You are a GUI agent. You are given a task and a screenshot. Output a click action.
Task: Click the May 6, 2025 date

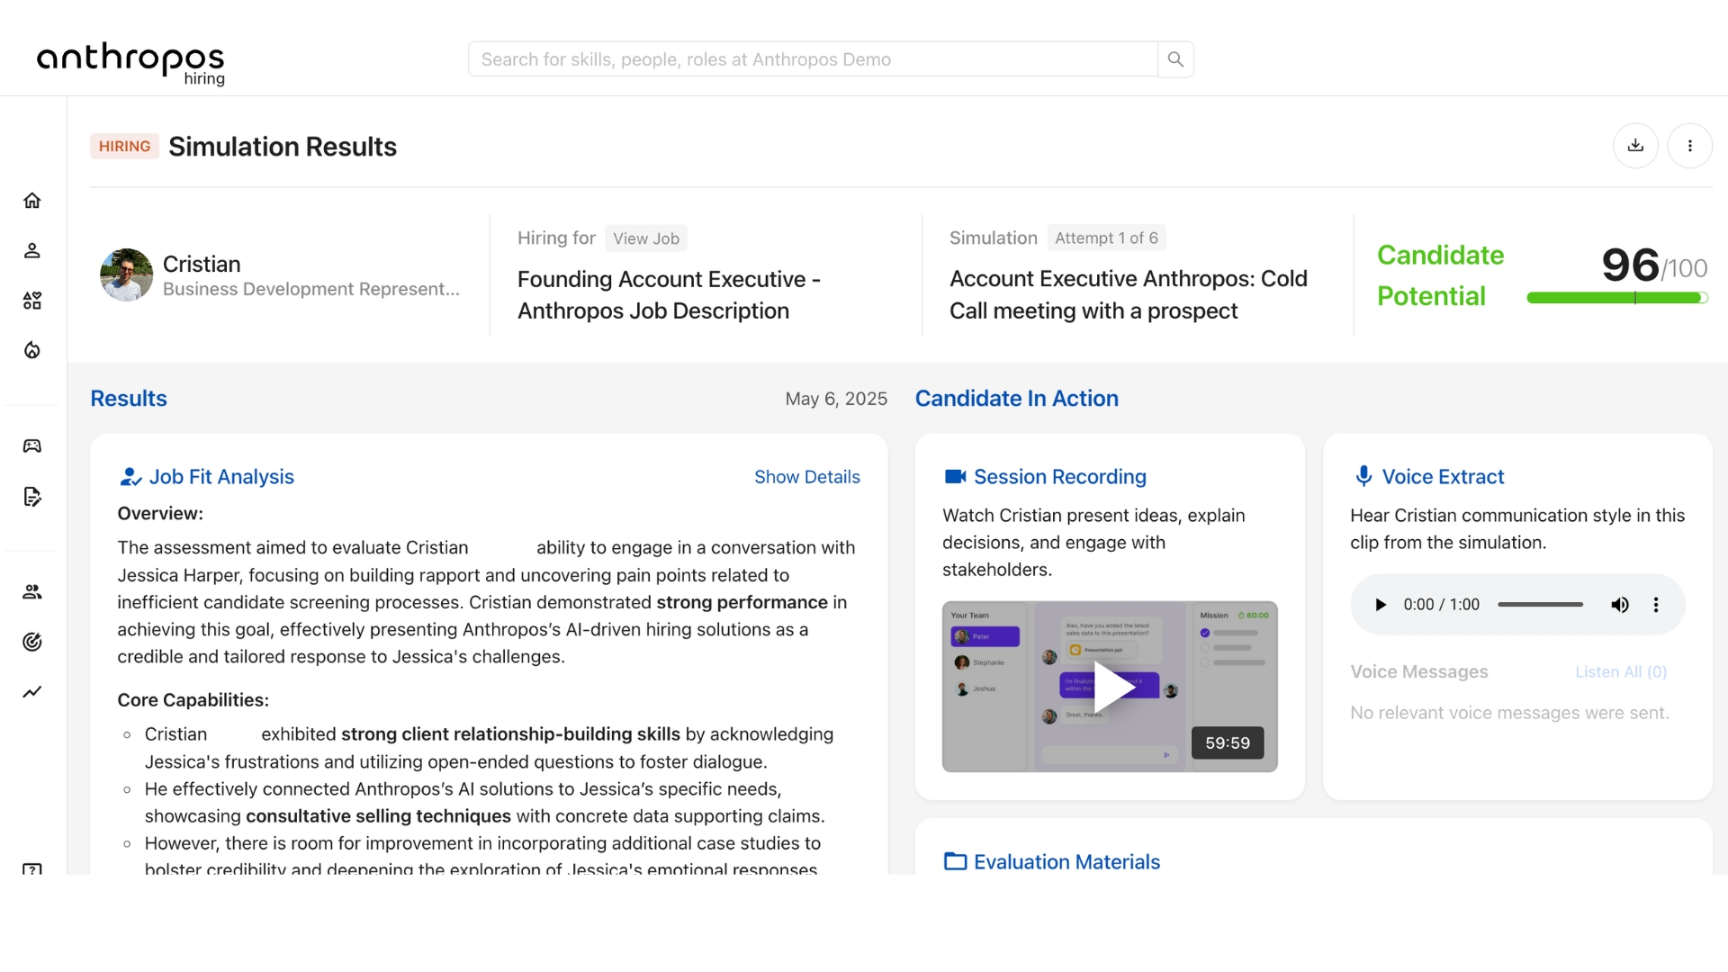click(836, 399)
